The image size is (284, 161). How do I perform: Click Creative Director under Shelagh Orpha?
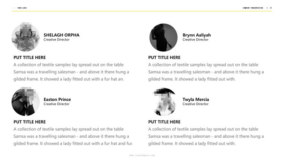coord(56,40)
